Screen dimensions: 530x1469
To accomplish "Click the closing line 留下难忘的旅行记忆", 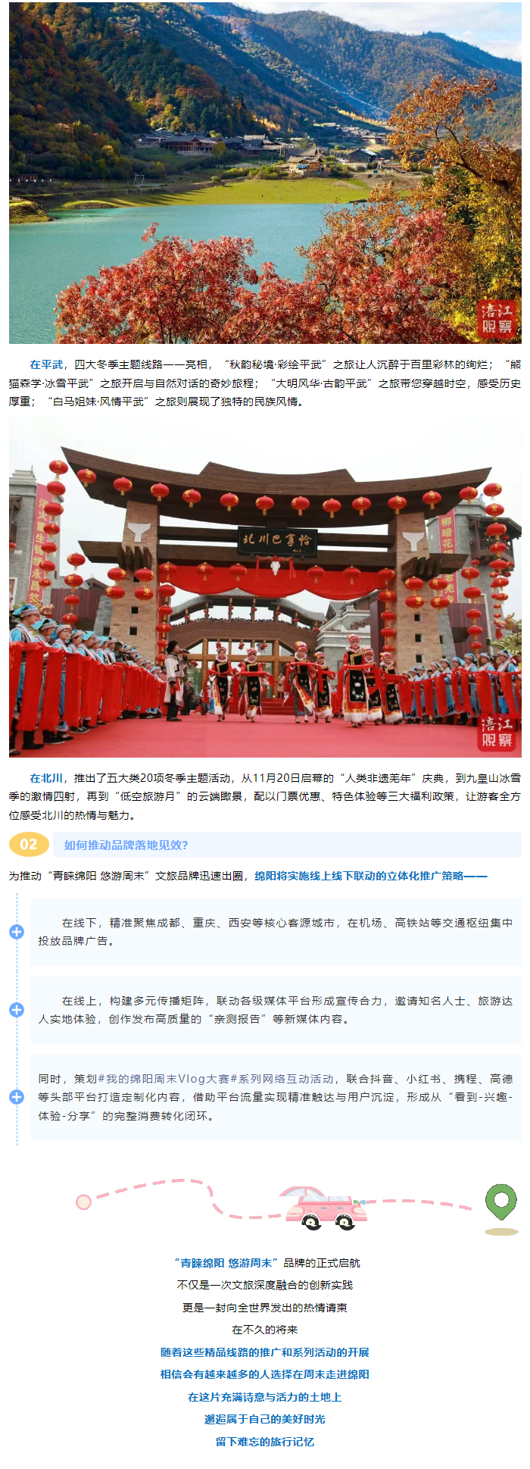I will pyautogui.click(x=265, y=1442).
